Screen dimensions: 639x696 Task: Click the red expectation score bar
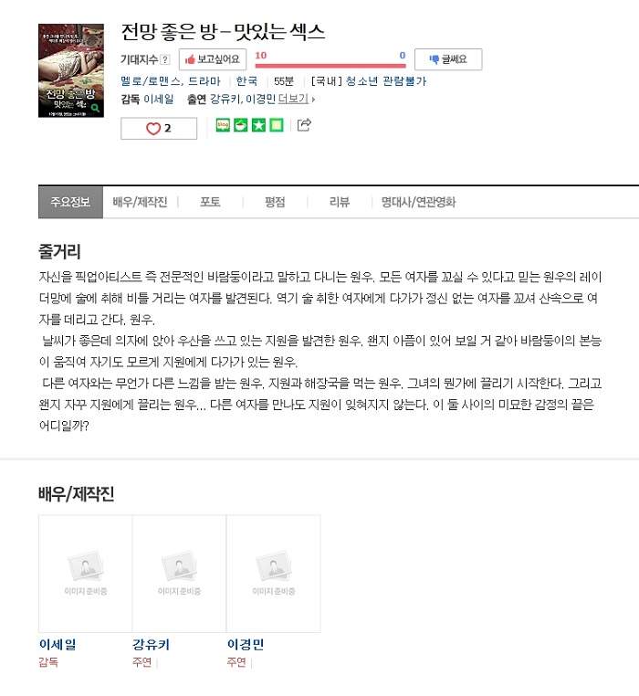330,66
